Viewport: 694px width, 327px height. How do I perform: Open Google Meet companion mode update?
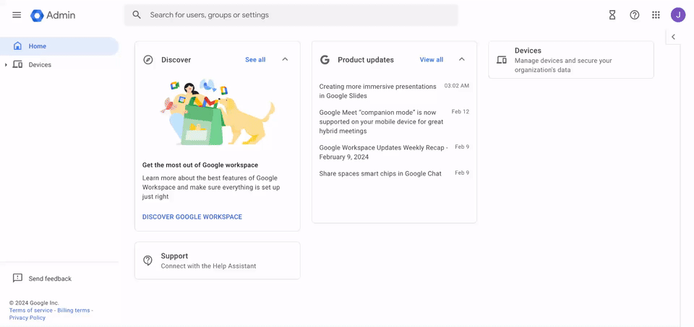(381, 121)
